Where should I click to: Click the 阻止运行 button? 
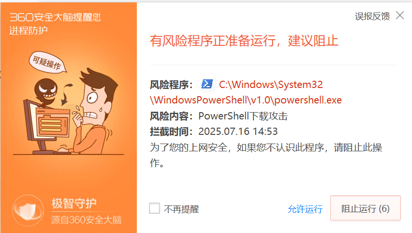365,208
